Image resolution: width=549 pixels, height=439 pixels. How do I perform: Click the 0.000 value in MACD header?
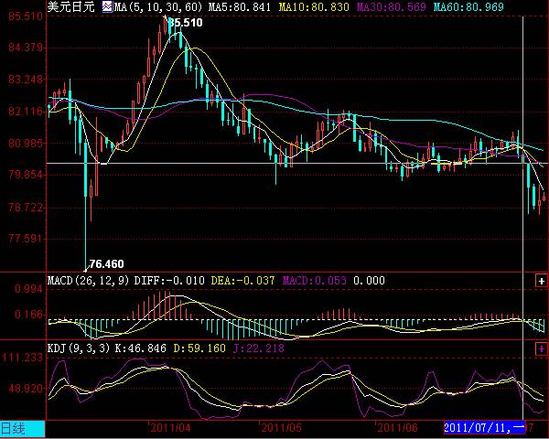[x=369, y=281]
